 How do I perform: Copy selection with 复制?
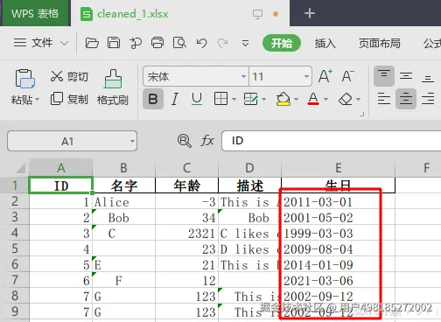(69, 99)
